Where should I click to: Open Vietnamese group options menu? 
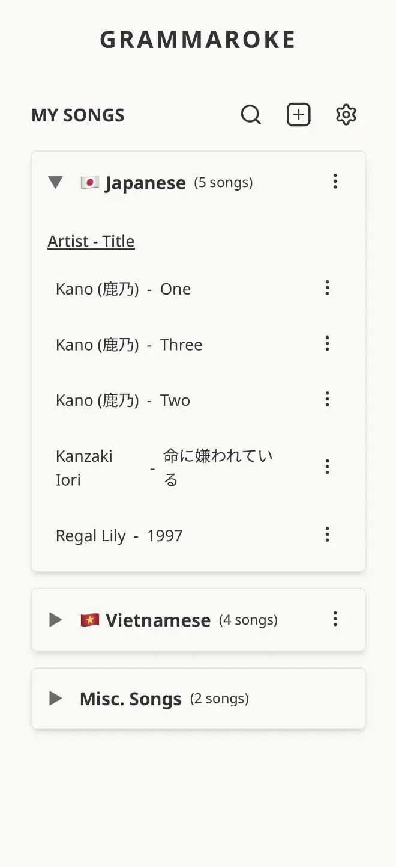(335, 619)
